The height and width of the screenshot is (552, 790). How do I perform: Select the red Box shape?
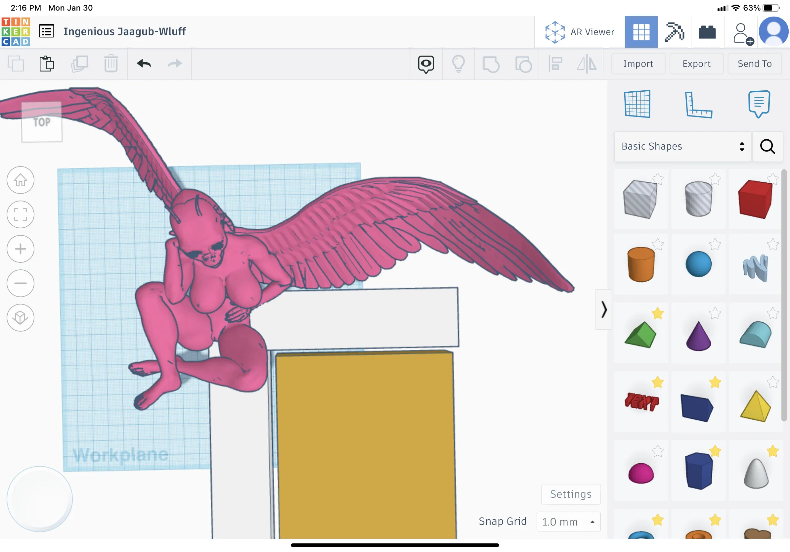755,200
